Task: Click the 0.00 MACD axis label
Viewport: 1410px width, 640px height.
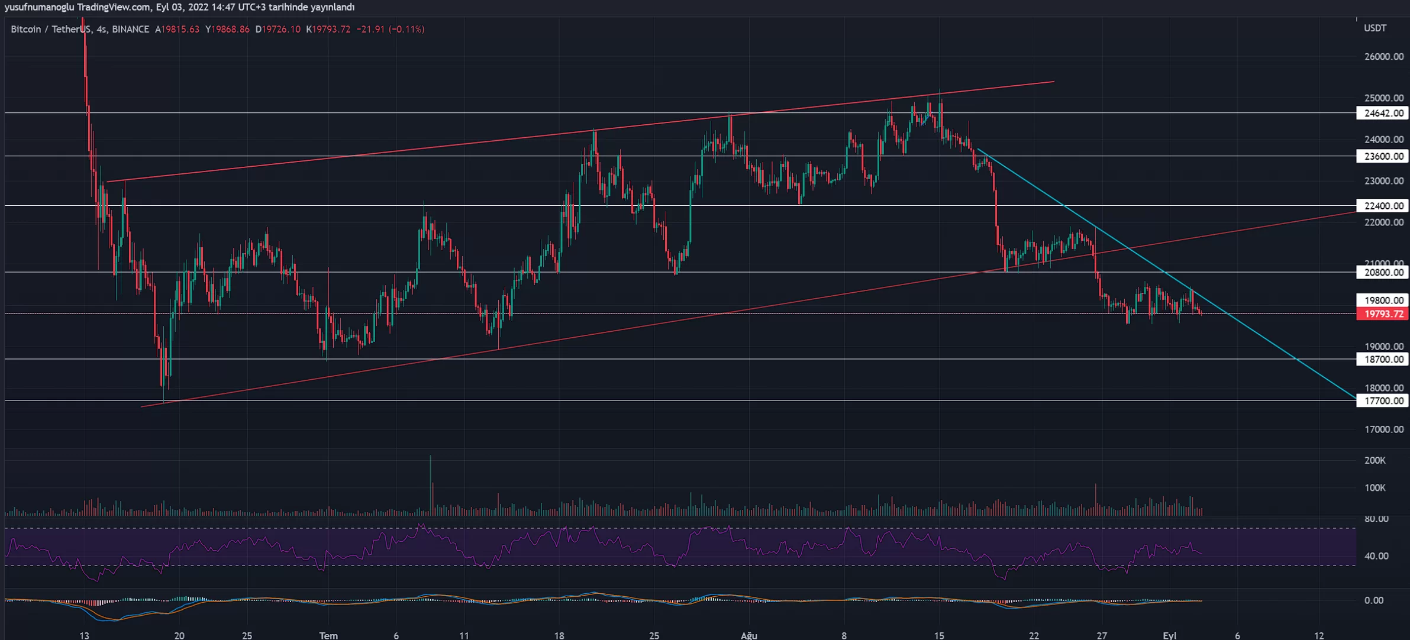Action: pos(1373,600)
